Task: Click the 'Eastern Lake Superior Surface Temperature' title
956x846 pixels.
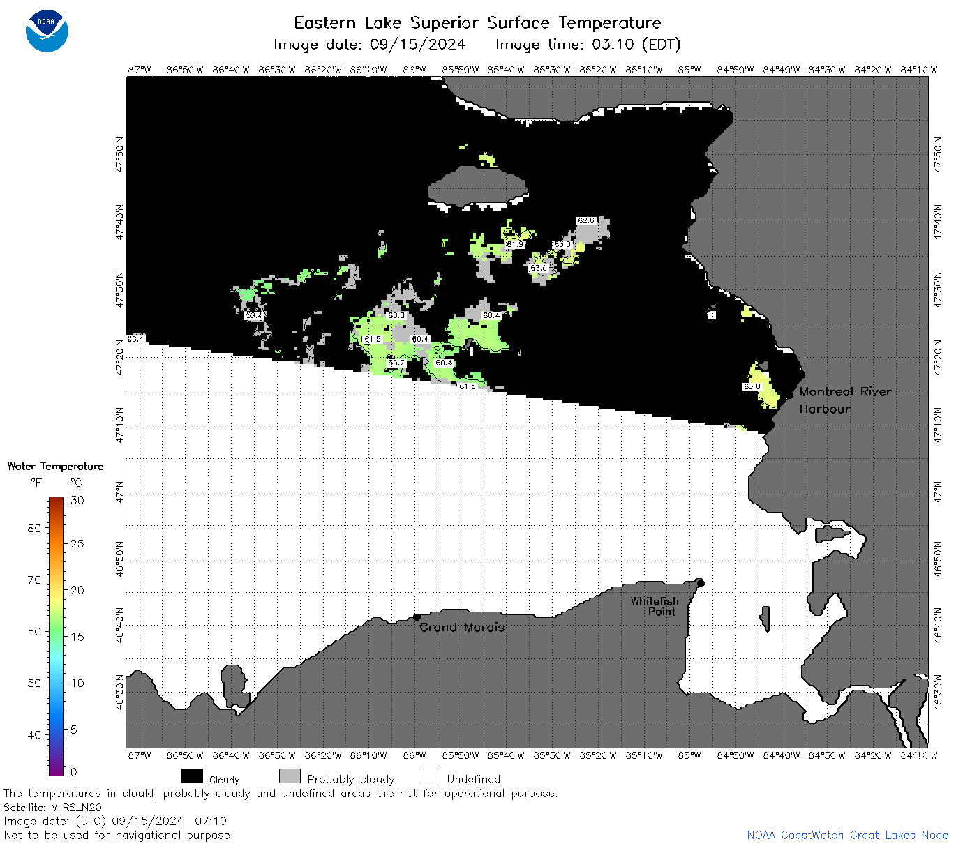Action: pyautogui.click(x=477, y=23)
